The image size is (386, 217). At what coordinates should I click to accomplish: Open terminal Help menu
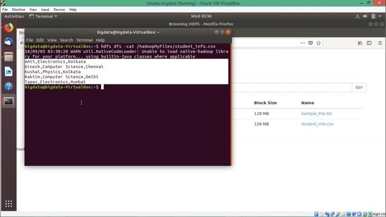[x=100, y=40]
